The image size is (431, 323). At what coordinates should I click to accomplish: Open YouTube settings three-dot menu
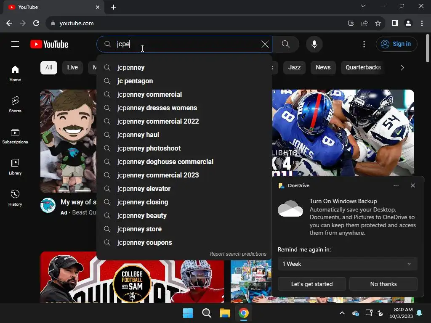click(364, 44)
